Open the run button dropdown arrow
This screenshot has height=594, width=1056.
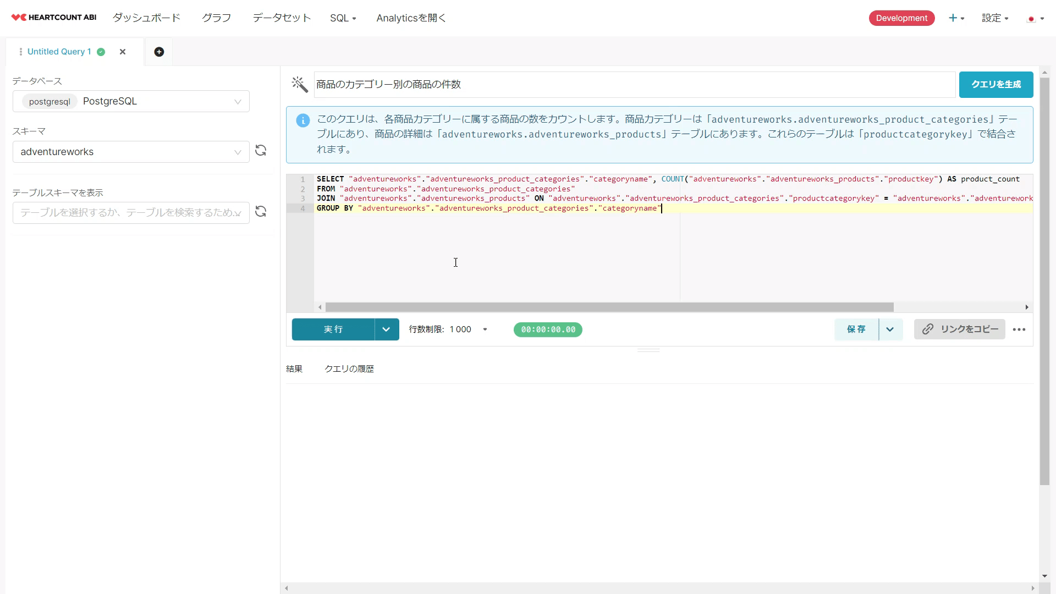click(386, 329)
